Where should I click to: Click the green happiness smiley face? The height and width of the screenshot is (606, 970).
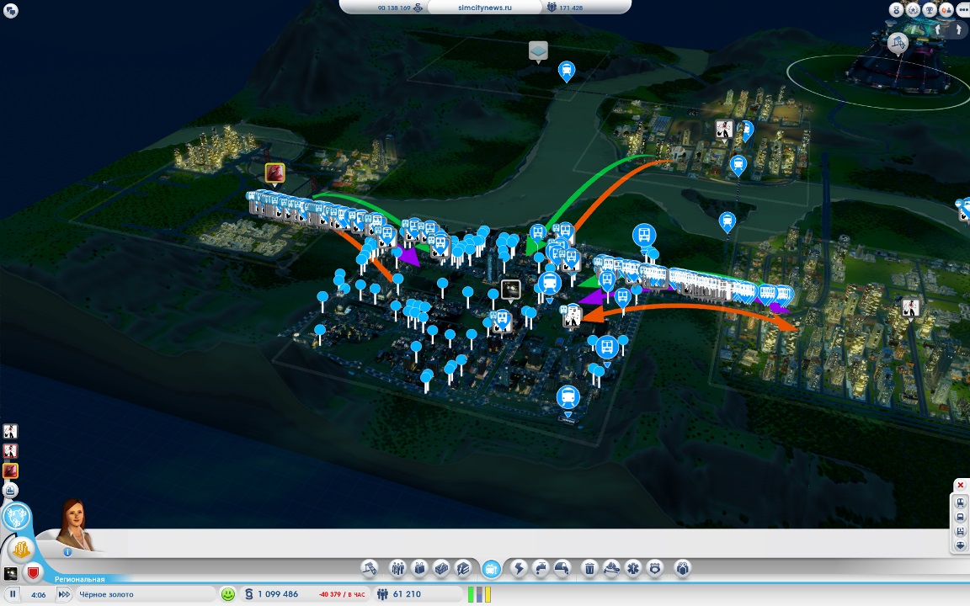(227, 594)
